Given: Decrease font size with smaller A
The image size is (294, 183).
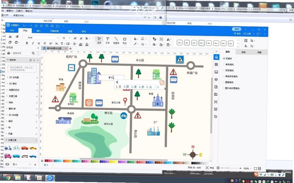Looking at the screenshot, I should click(81, 39).
